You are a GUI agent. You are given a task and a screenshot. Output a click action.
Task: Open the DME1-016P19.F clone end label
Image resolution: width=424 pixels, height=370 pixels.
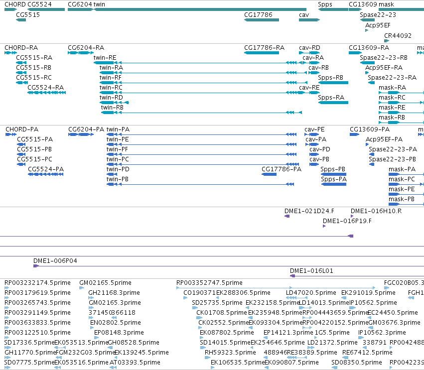point(347,221)
